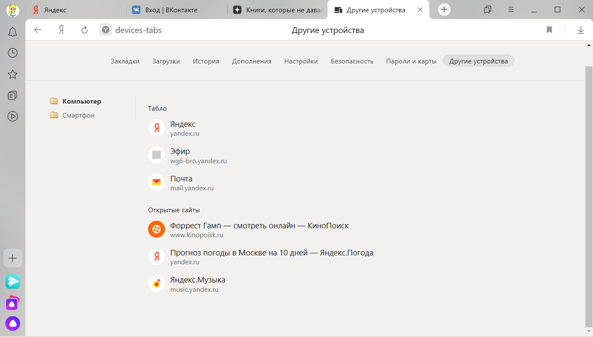Click the scrollbar up arrow
The height and width of the screenshot is (337, 593).
point(589,45)
